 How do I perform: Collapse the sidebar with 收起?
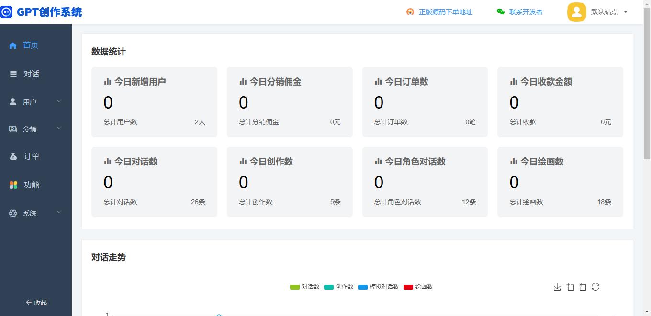(36, 303)
